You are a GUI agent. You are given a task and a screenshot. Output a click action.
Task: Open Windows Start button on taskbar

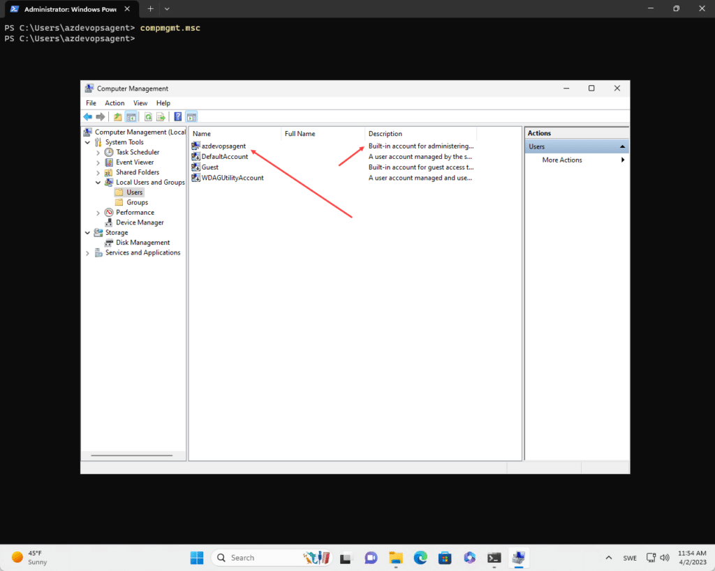tap(197, 557)
